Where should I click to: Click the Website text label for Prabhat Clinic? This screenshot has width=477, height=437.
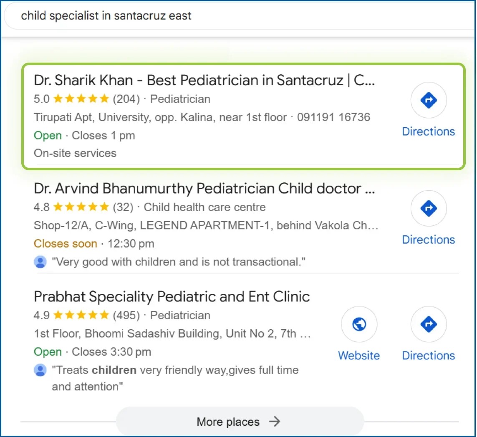coord(358,356)
